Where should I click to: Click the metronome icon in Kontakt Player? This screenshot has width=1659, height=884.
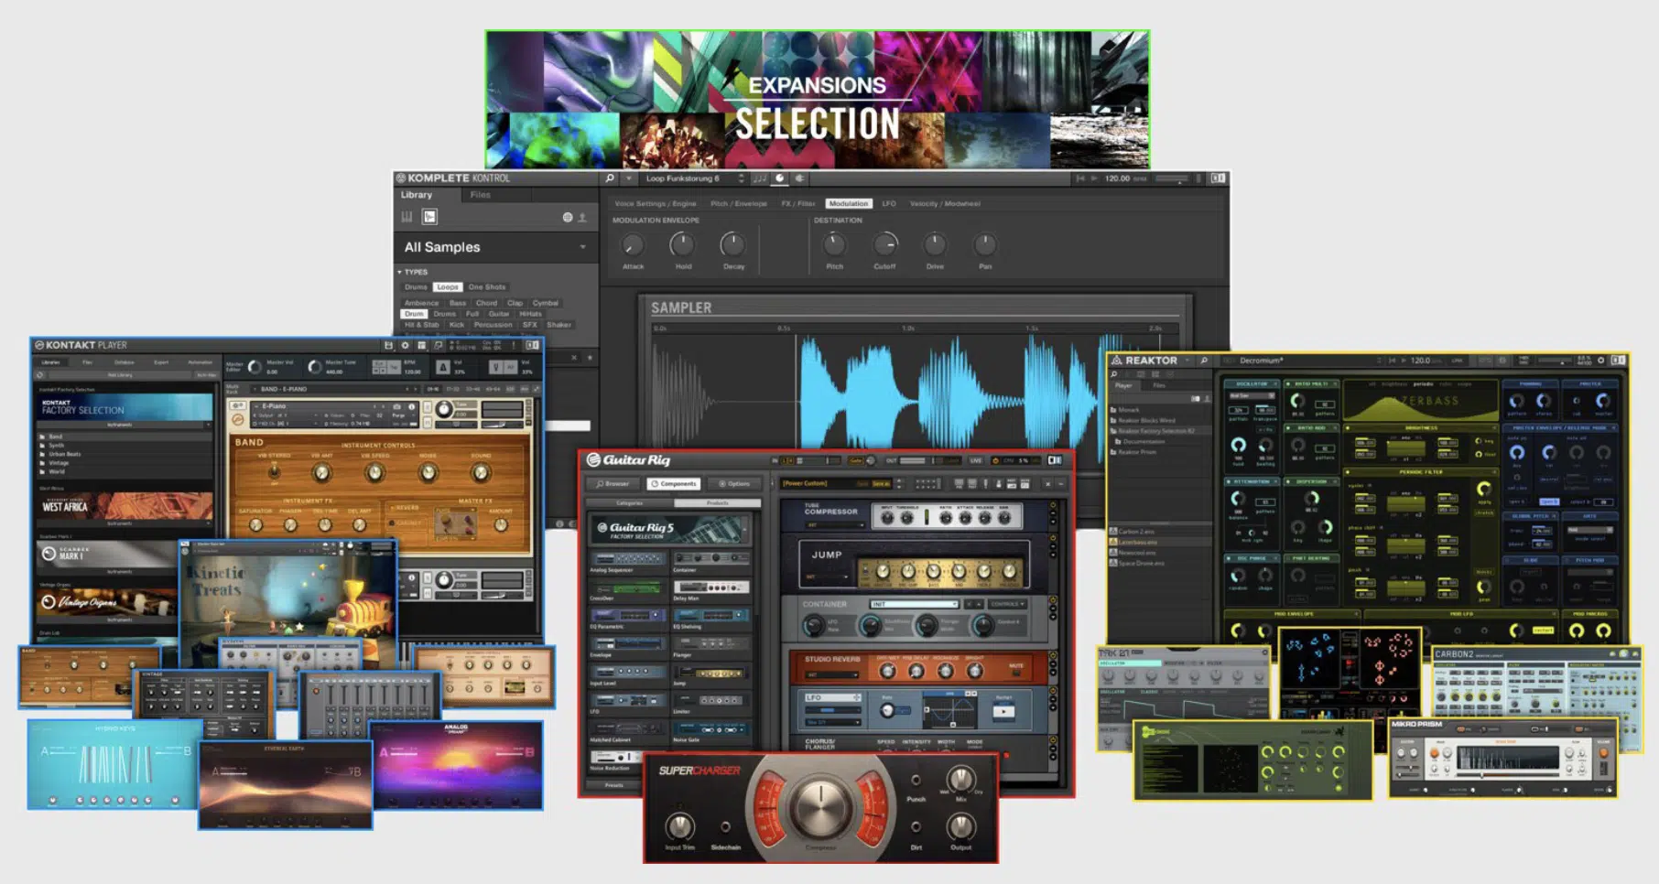tap(443, 367)
